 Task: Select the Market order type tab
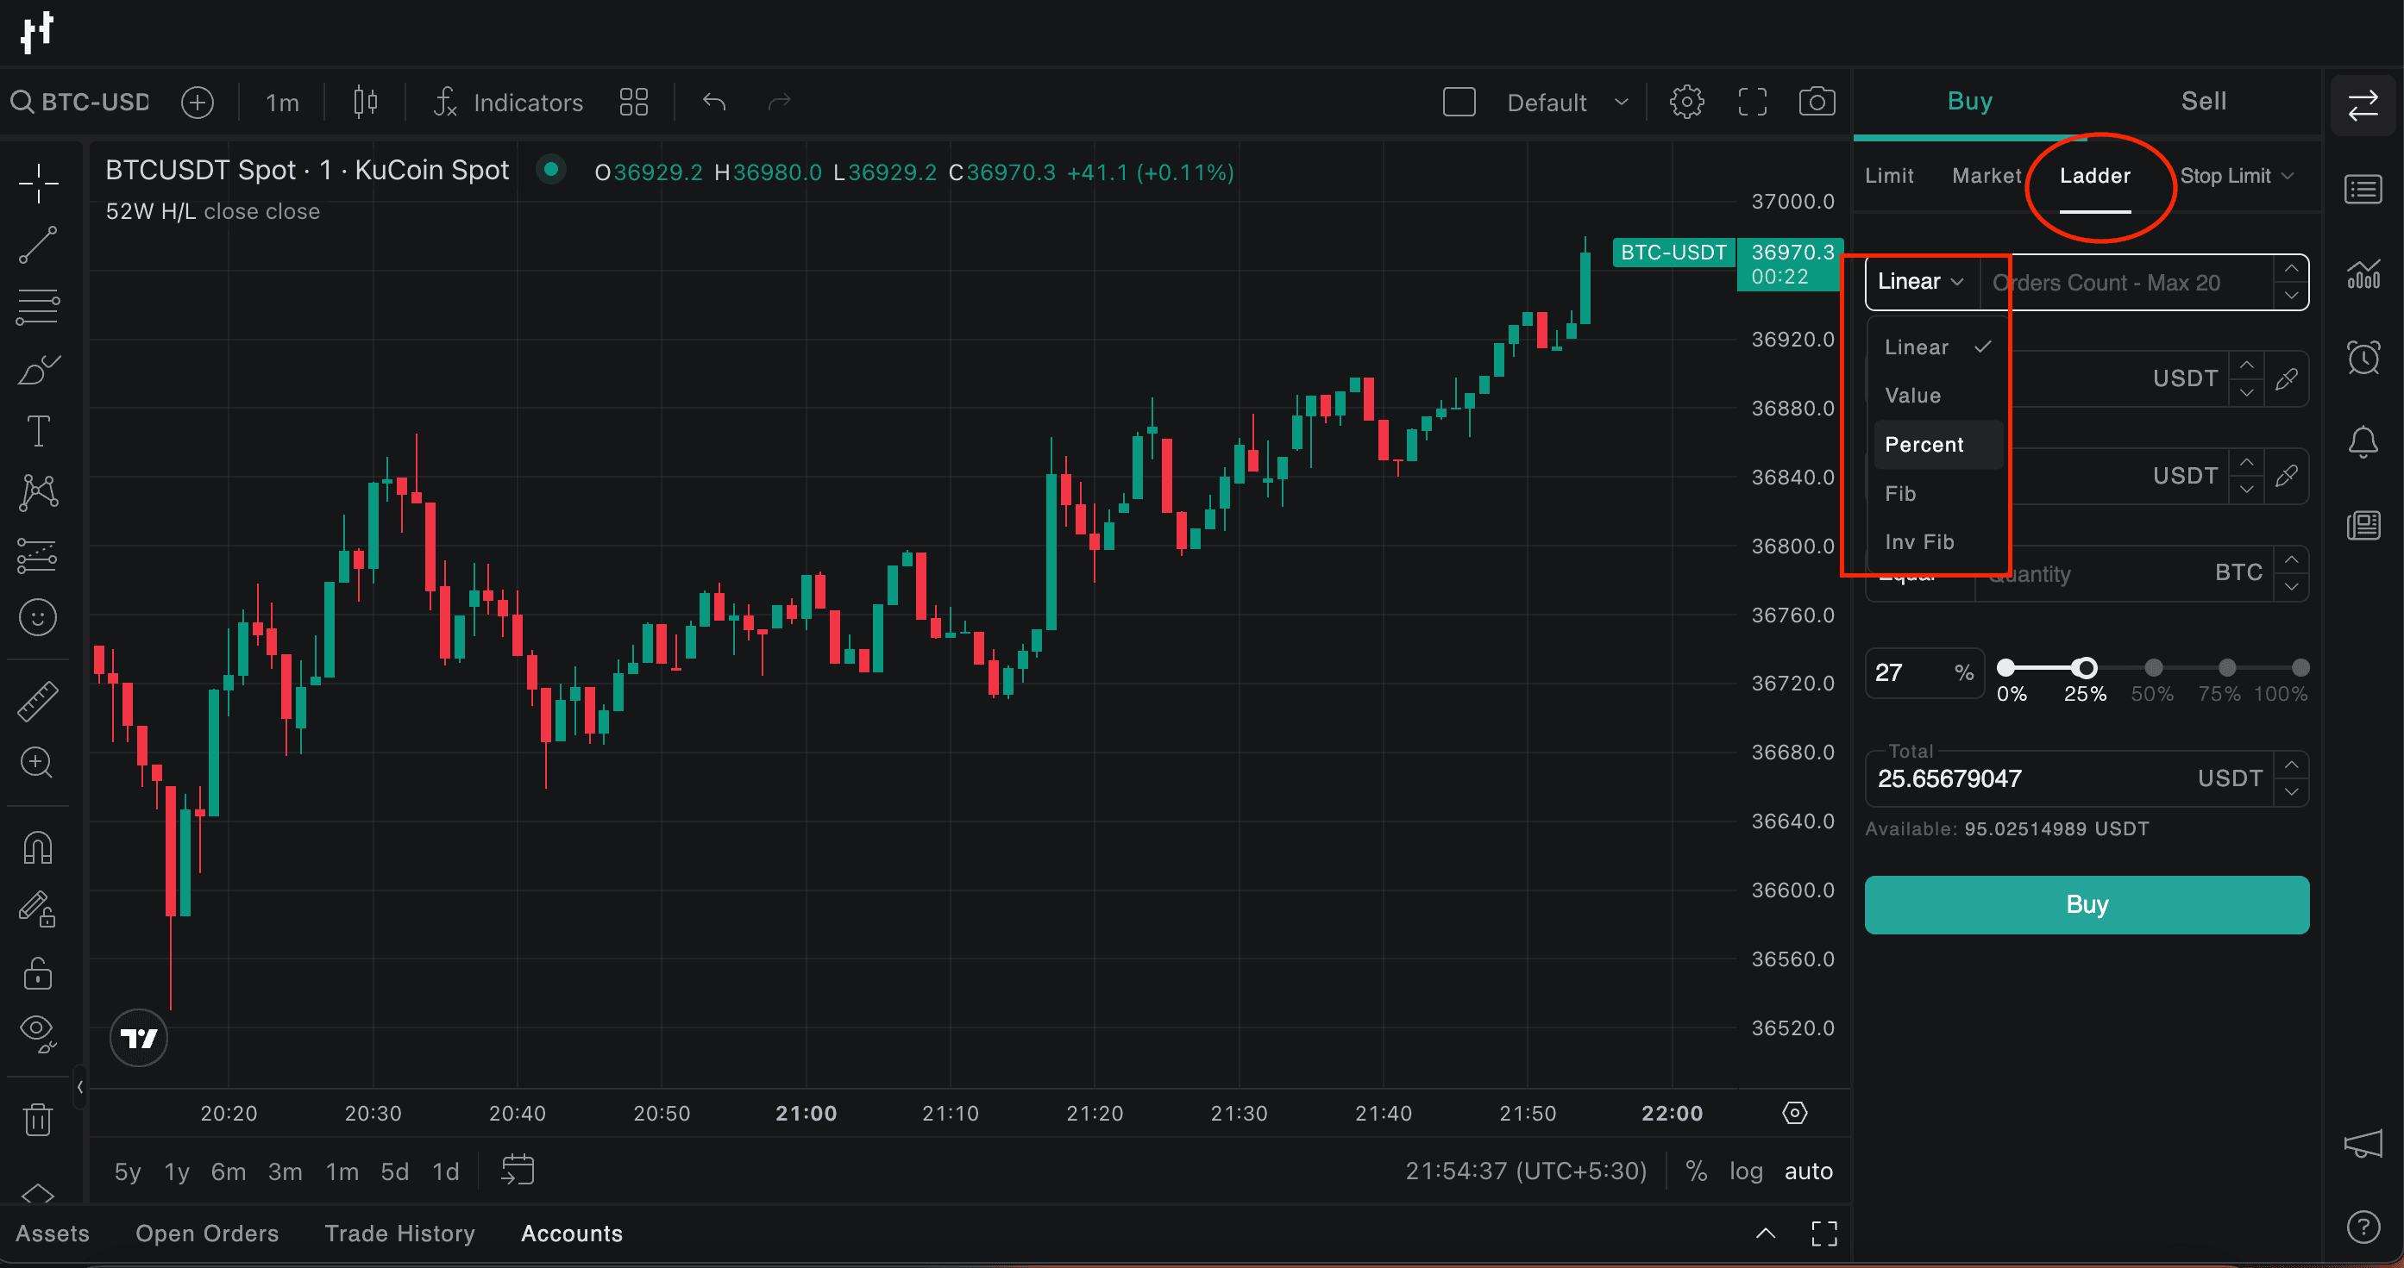(1986, 176)
